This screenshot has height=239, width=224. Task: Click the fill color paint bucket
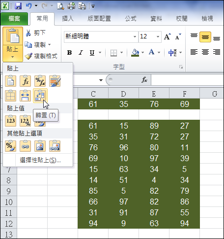135,53
